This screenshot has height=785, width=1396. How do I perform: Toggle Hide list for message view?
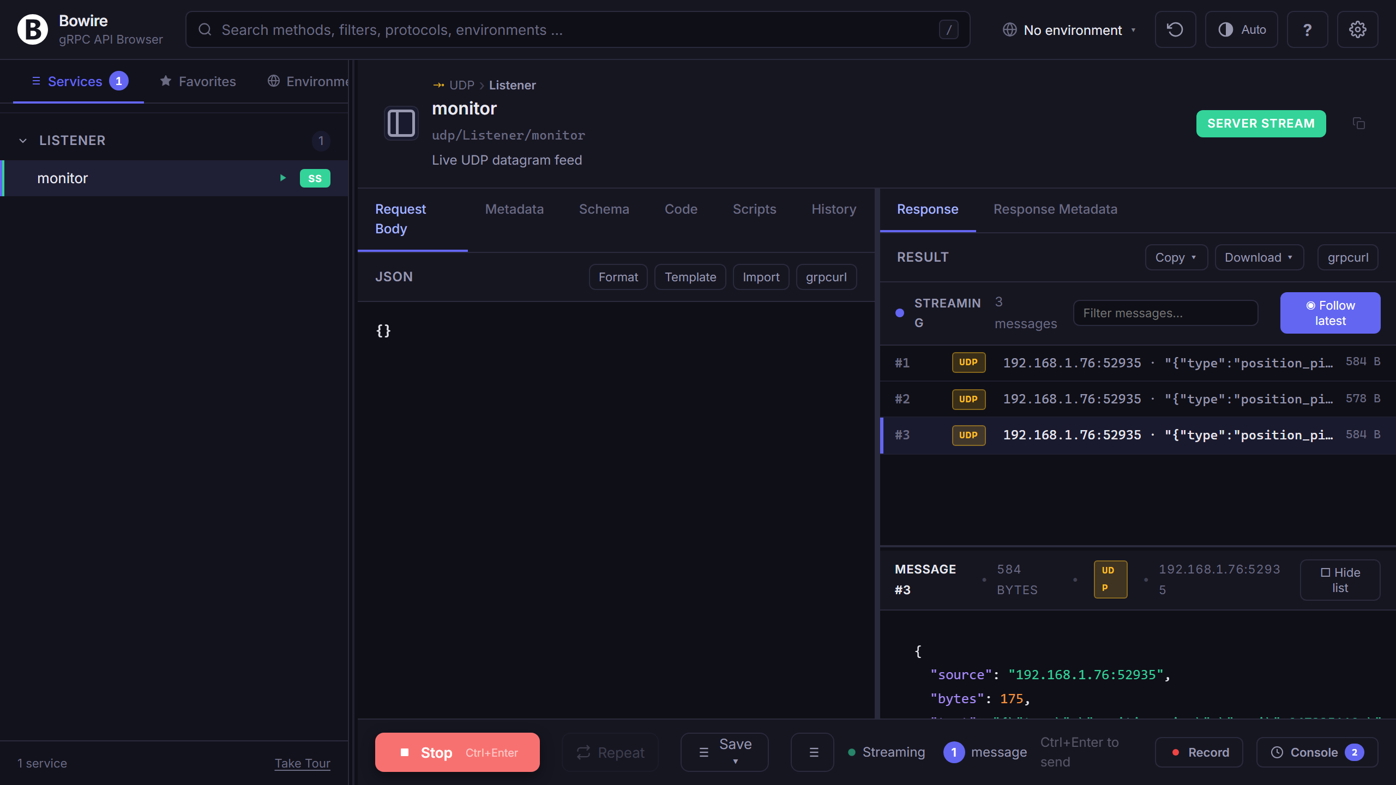click(1340, 580)
